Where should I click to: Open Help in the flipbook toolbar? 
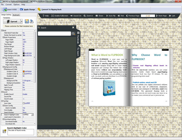pyautogui.click(x=45, y=16)
